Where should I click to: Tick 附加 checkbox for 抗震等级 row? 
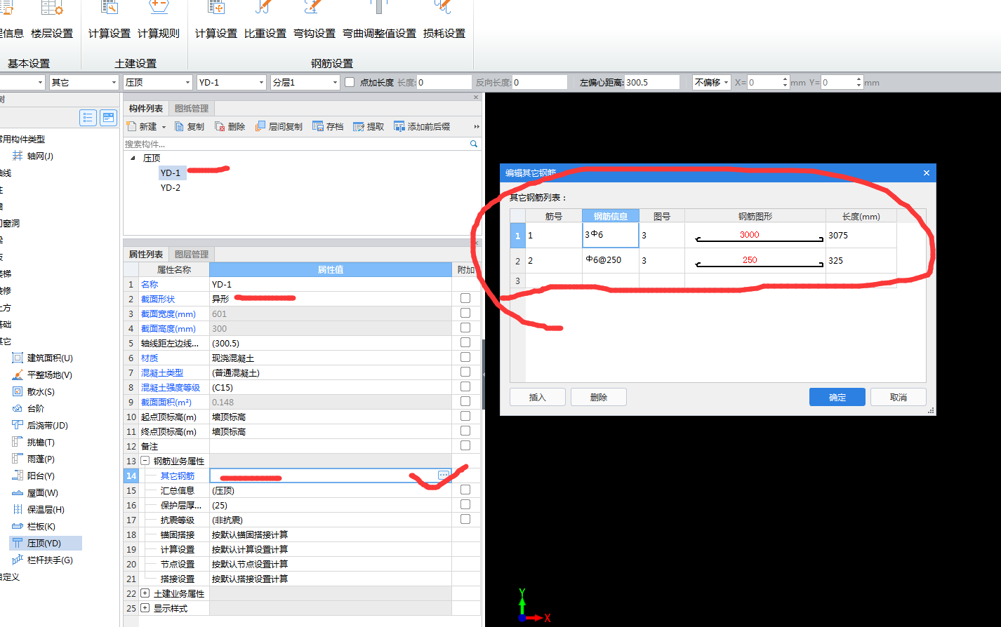click(x=465, y=519)
